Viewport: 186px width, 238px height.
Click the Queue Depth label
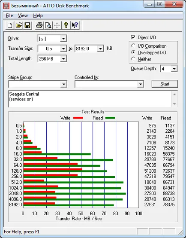(144, 69)
